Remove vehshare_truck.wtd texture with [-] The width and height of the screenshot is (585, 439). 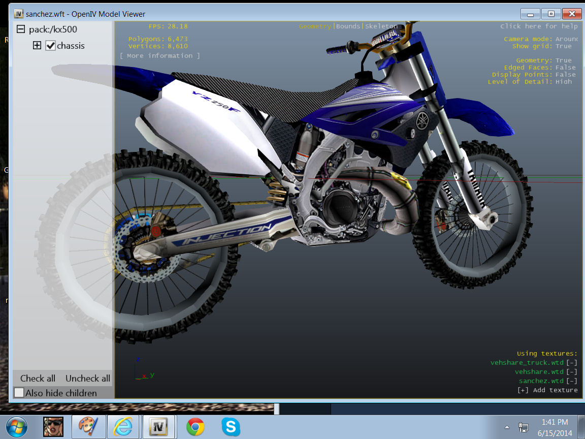pos(572,362)
